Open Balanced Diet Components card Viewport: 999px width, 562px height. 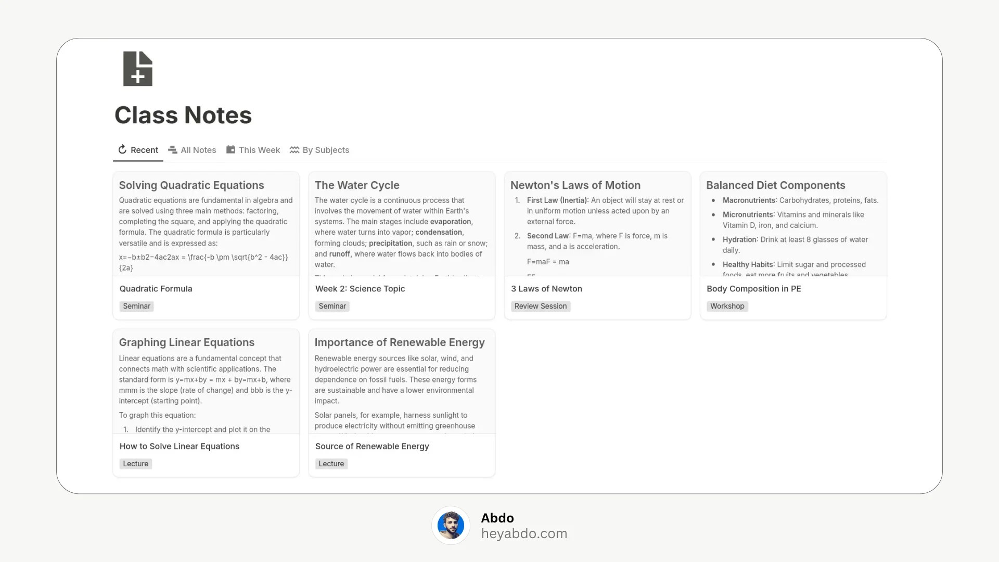(793, 246)
